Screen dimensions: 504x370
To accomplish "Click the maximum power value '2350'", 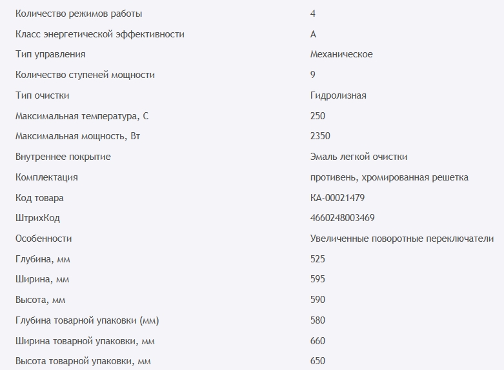I will [x=320, y=136].
